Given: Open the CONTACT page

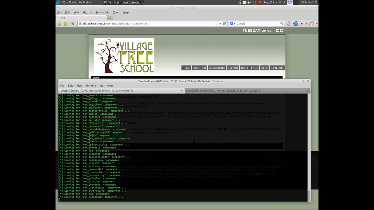Looking at the screenshot, I should [277, 68].
